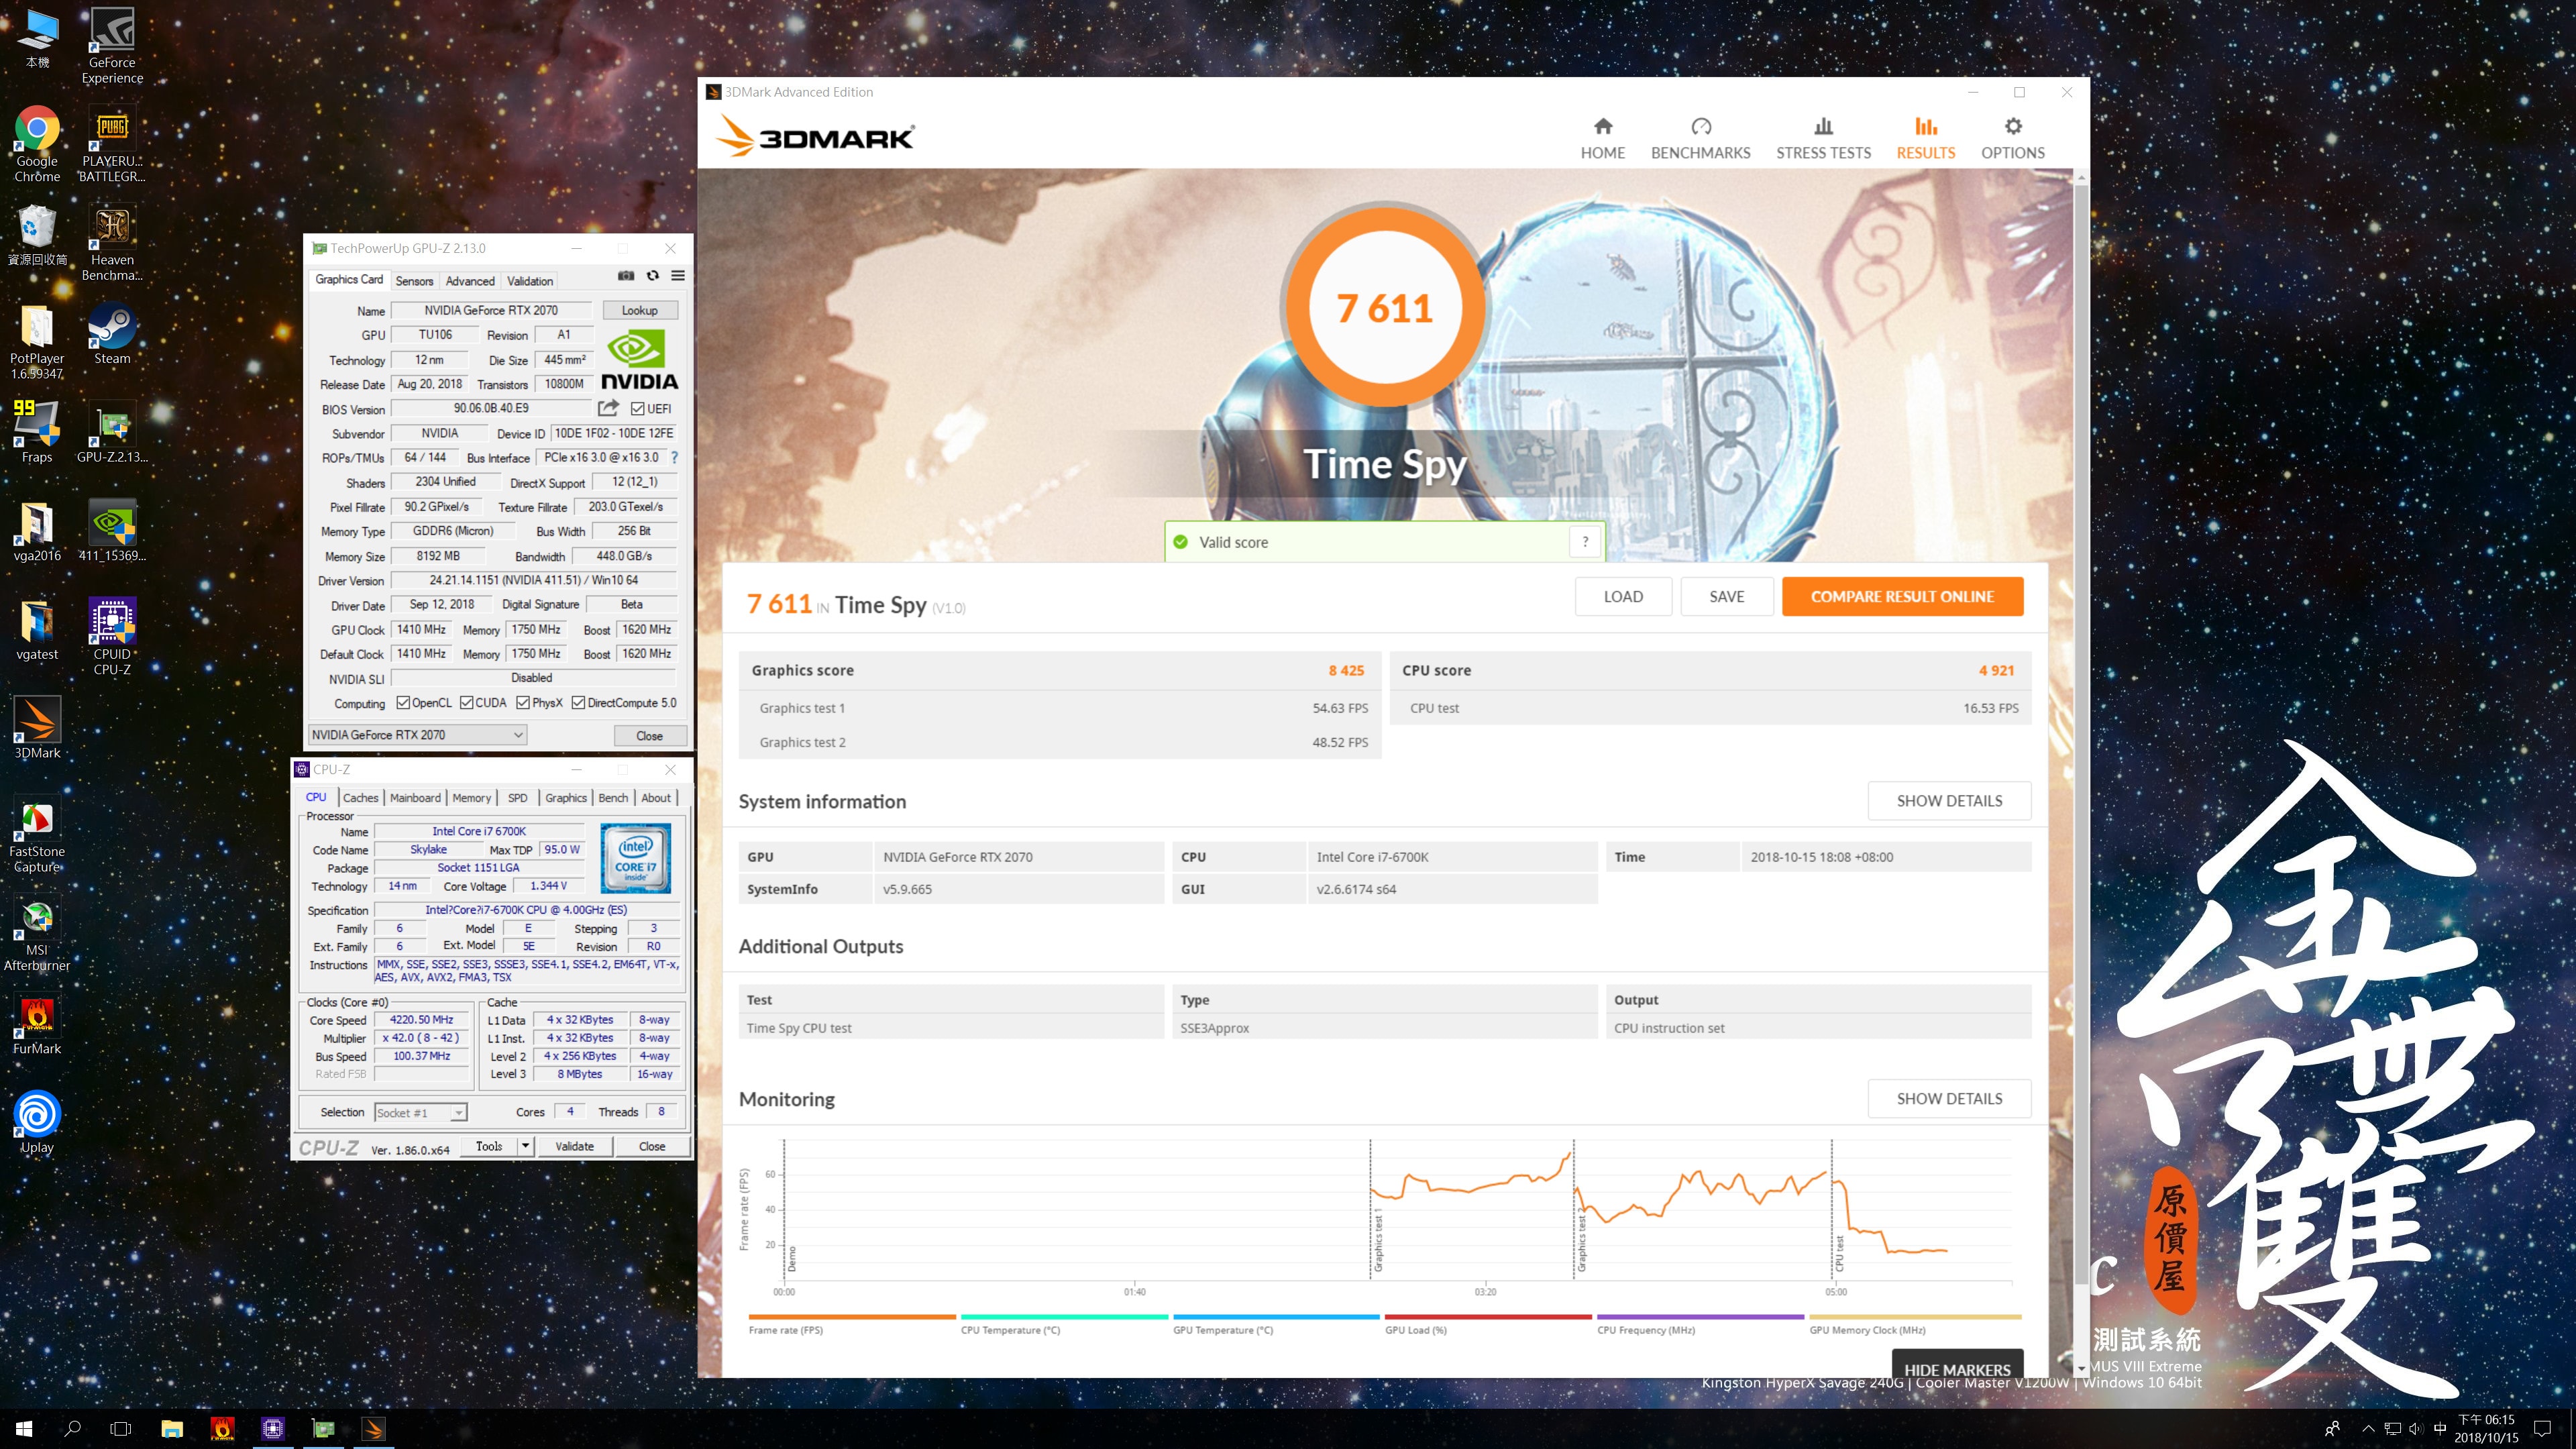This screenshot has width=2576, height=1449.
Task: Open PotPlayer desktop icon
Action: tap(37, 341)
